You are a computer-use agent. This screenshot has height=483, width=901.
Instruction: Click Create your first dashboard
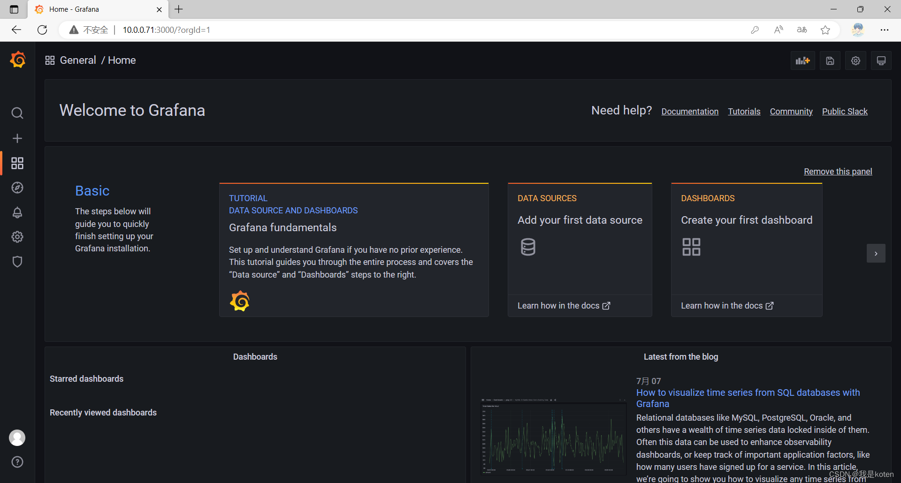point(747,220)
